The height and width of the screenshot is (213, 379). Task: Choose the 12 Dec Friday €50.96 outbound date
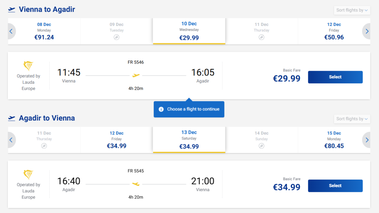coord(334,31)
